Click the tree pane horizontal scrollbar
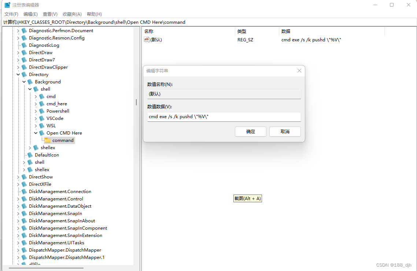The height and width of the screenshot is (271, 417). [46, 268]
